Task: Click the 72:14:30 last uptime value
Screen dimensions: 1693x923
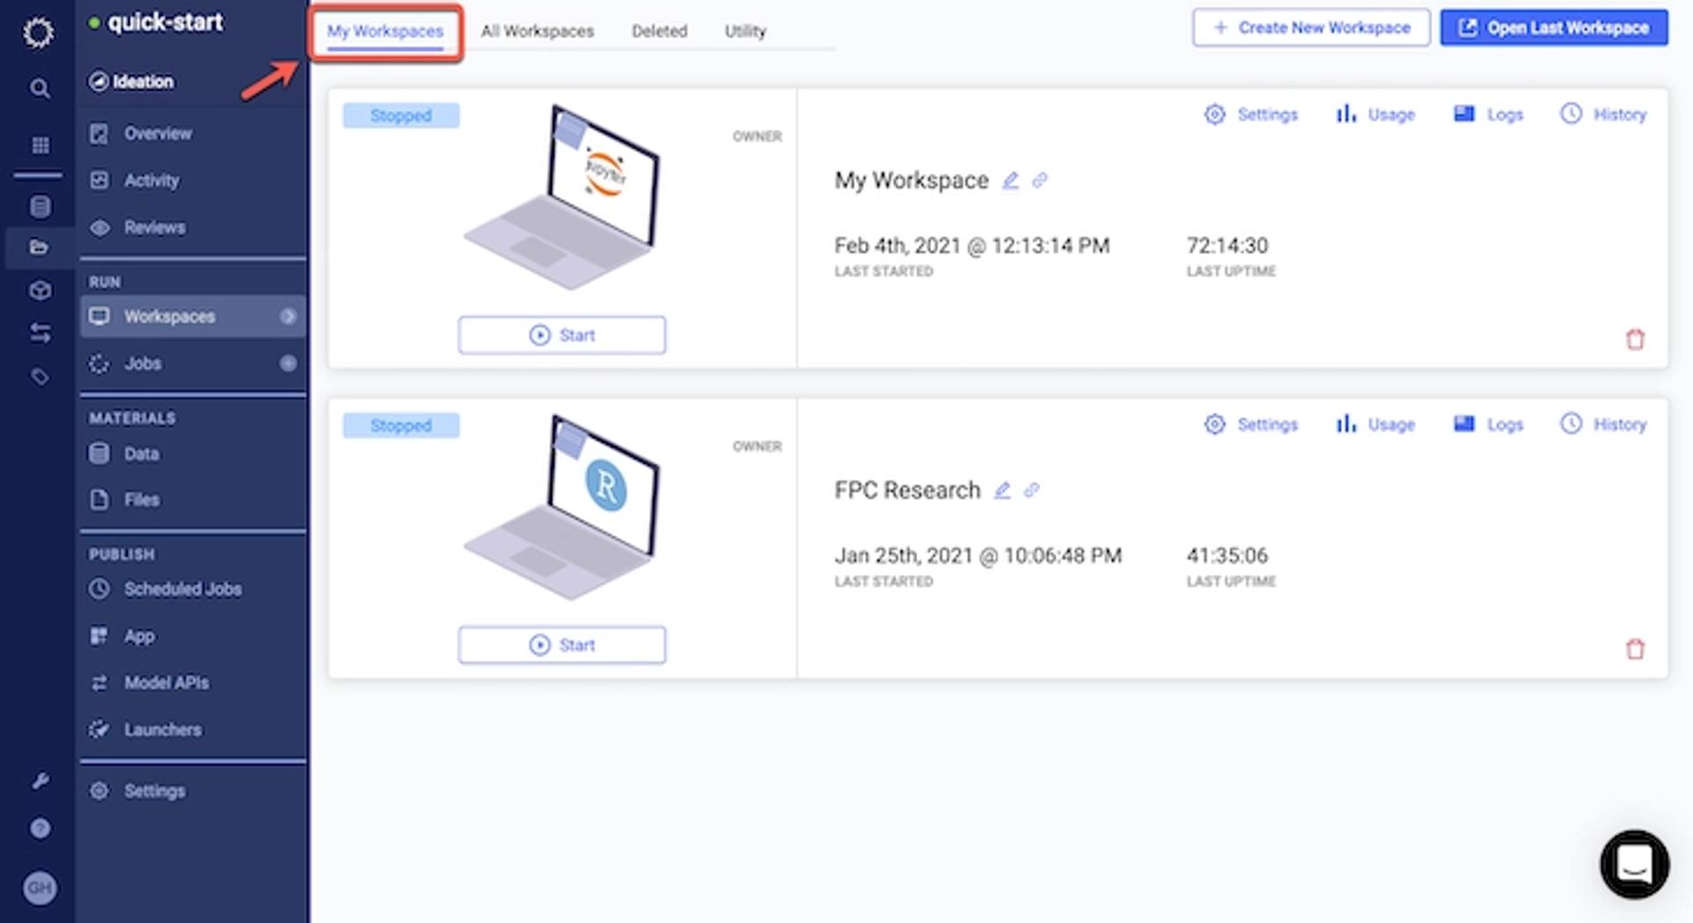Action: (1227, 246)
